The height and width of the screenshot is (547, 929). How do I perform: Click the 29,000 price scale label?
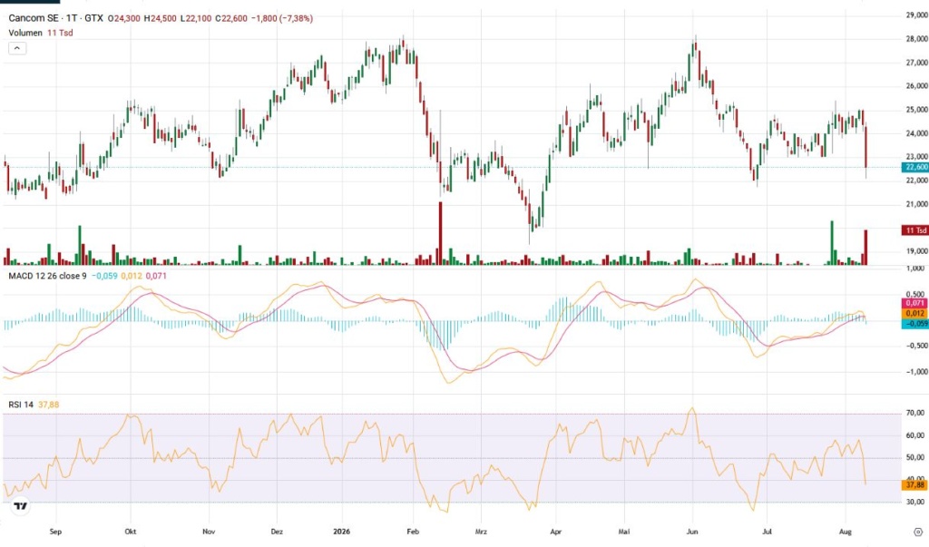coord(916,15)
